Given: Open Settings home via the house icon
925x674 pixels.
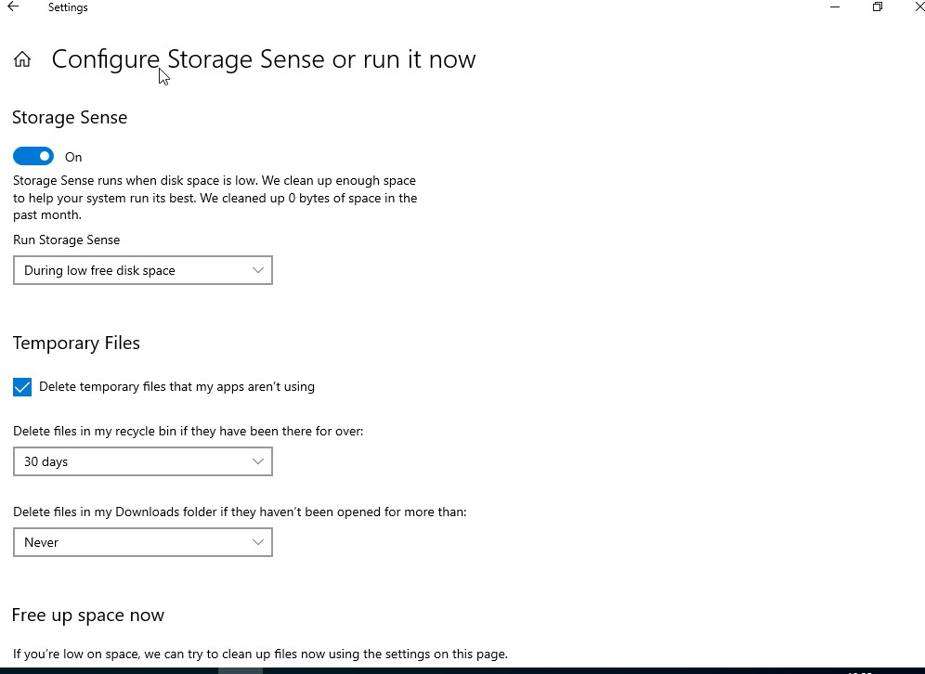Looking at the screenshot, I should pos(22,59).
